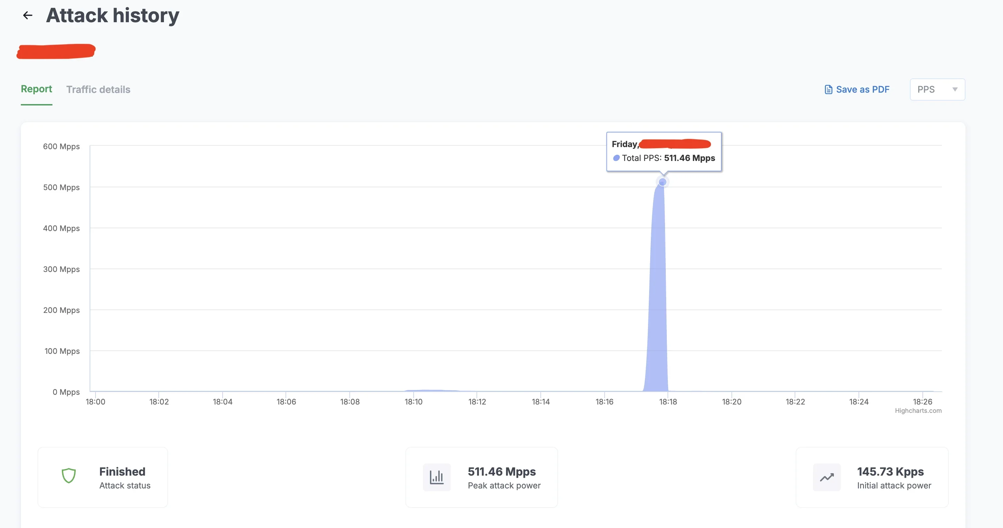Click the bar chart icon for Peak attack power
This screenshot has width=1003, height=528.
(437, 477)
